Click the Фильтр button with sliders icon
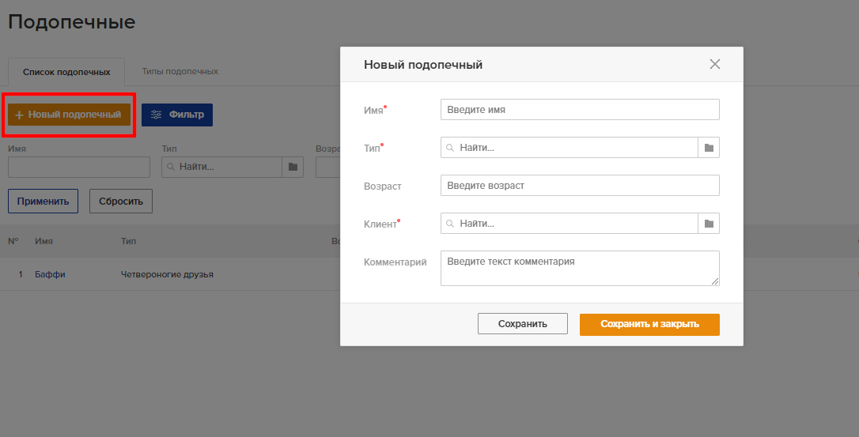This screenshot has width=859, height=437. click(x=177, y=115)
